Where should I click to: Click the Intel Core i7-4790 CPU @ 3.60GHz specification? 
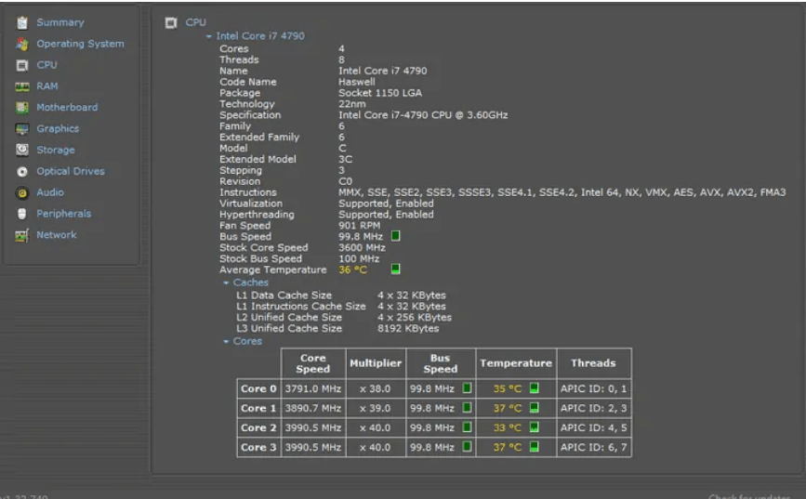423,115
